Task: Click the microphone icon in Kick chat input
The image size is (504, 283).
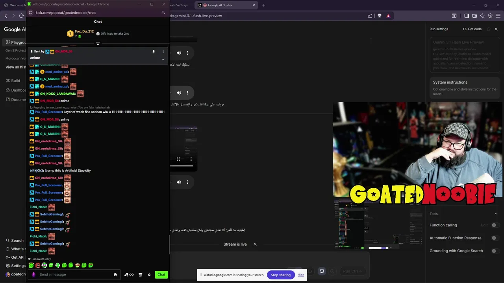Action: [x=33, y=274]
